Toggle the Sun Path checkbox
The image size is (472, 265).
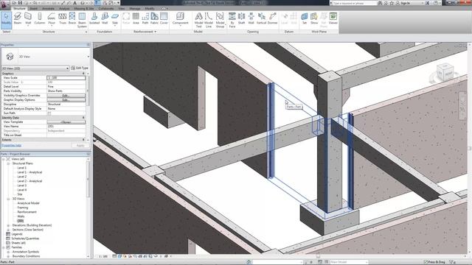[x=49, y=113]
